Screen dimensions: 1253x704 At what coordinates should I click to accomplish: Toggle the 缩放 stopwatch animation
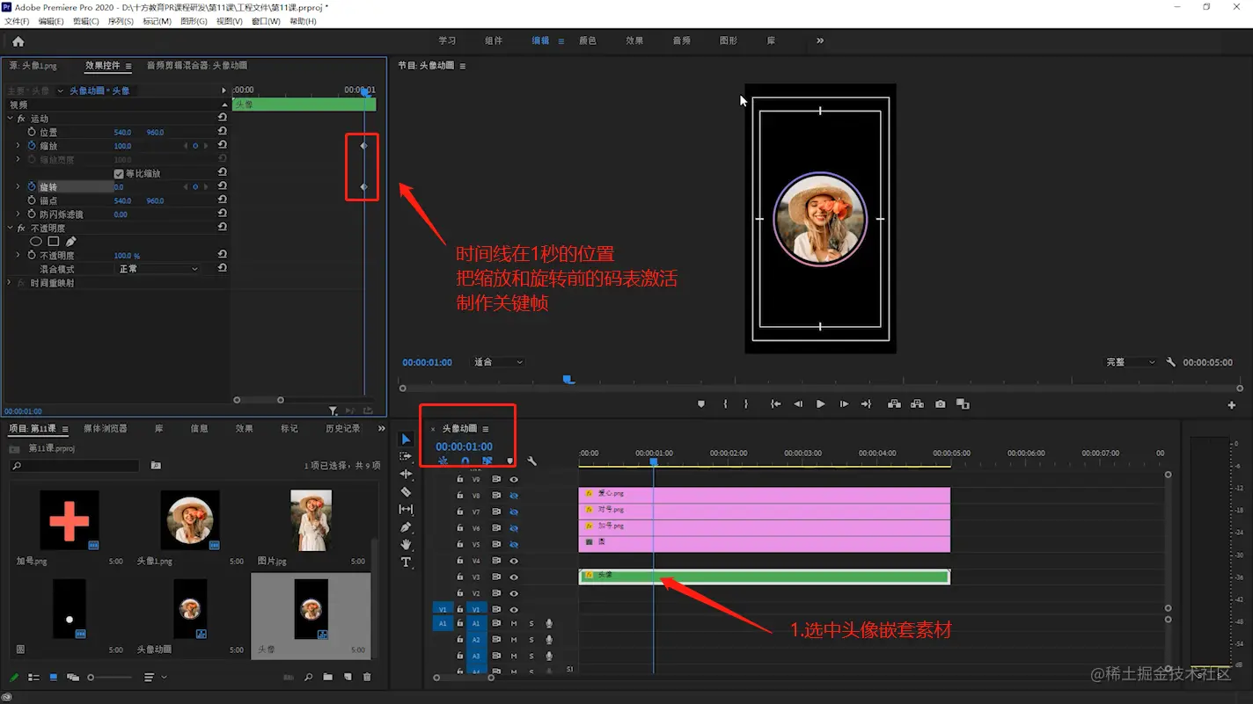tap(32, 146)
